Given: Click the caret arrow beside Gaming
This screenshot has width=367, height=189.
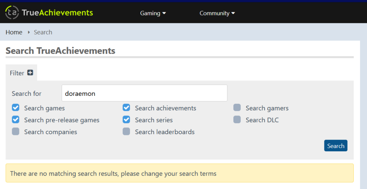Looking at the screenshot, I should [164, 13].
